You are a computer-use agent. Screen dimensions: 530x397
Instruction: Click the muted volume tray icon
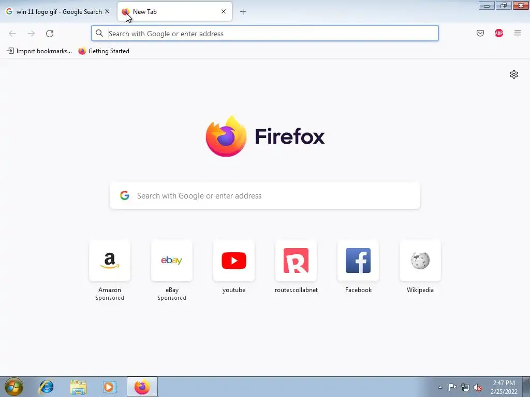(478, 387)
